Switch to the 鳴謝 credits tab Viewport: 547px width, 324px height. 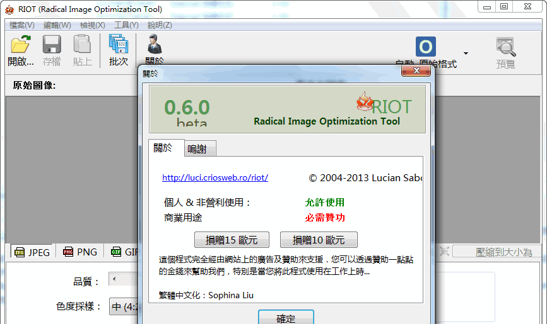pyautogui.click(x=200, y=149)
